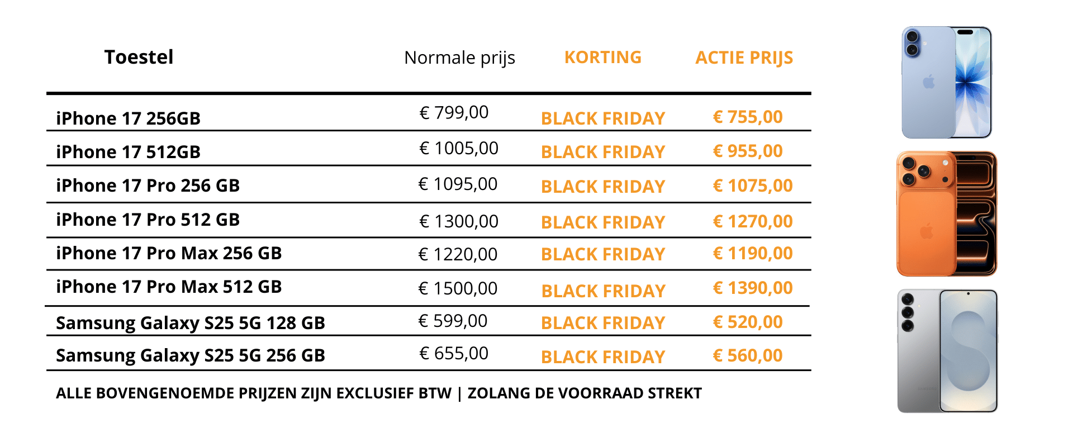
Task: Click the iPhone 17 Pro 512 GB label
Action: tap(148, 220)
